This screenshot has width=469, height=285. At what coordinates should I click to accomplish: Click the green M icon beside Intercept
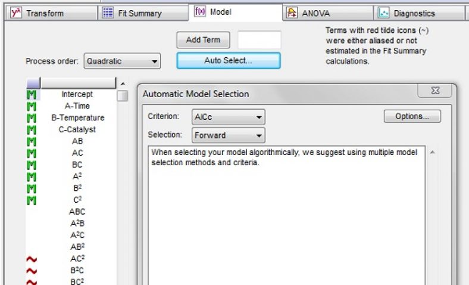click(32, 94)
